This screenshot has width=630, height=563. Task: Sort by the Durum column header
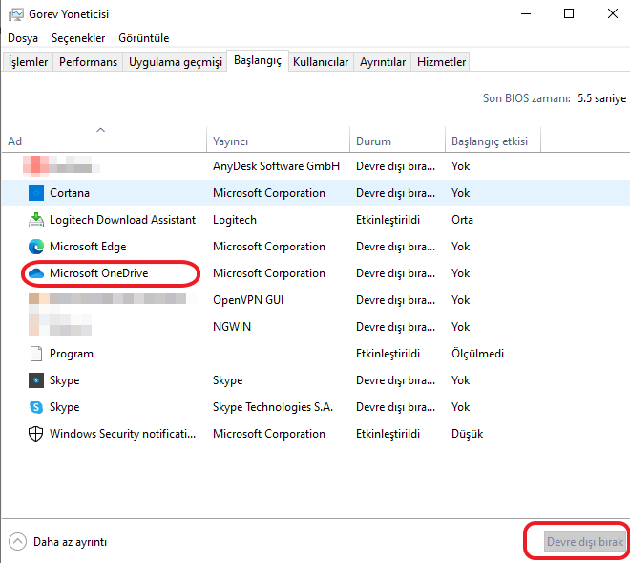[397, 140]
